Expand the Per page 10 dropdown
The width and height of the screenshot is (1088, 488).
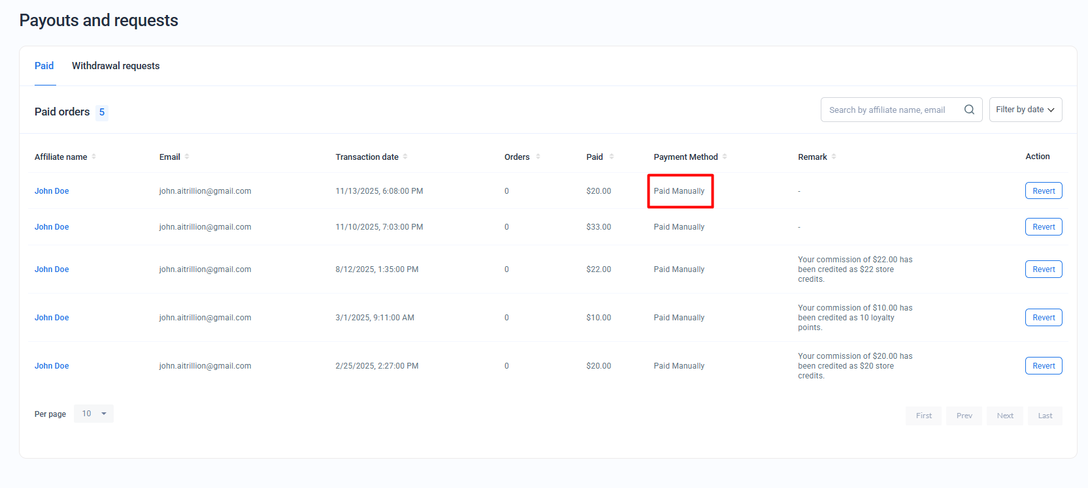point(94,414)
